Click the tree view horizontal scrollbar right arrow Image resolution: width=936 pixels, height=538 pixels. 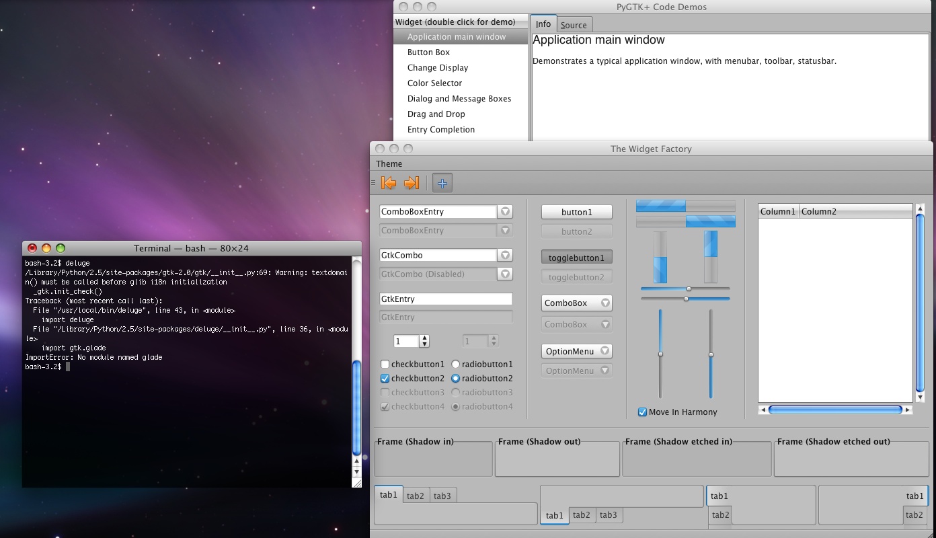pos(908,410)
